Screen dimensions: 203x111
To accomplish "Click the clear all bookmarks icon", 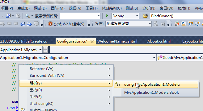I will coord(36,24).
